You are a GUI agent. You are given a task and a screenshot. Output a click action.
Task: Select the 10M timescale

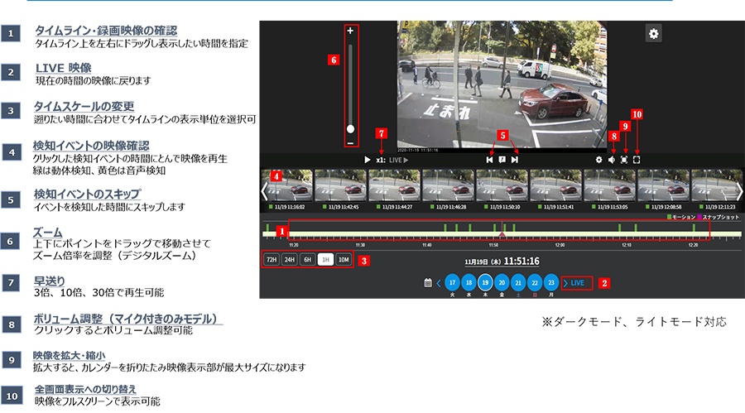(x=344, y=260)
